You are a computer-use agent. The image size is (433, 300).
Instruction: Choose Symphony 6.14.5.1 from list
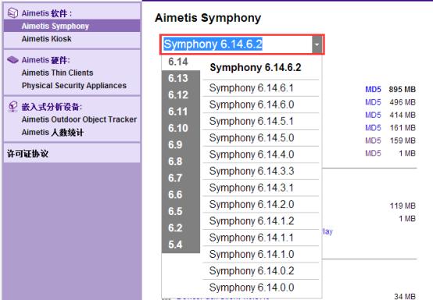tap(261, 121)
